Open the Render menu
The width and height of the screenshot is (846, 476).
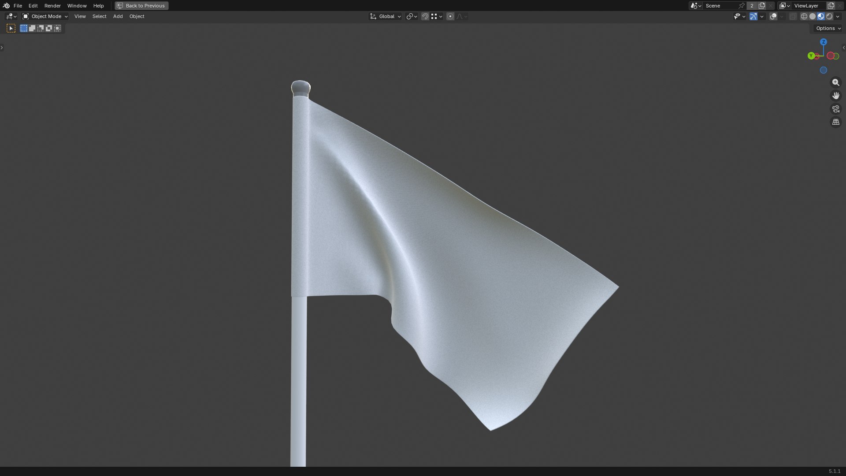point(52,6)
